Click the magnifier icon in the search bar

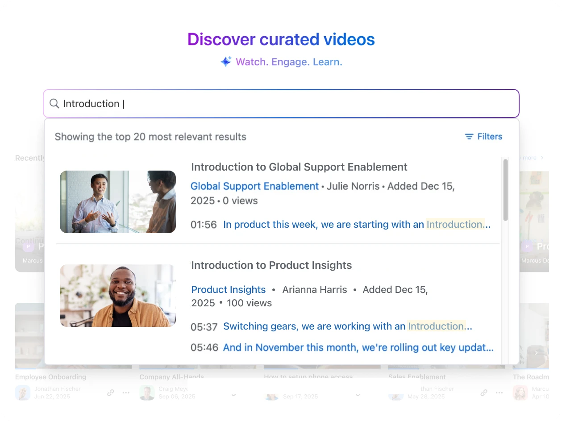(54, 104)
